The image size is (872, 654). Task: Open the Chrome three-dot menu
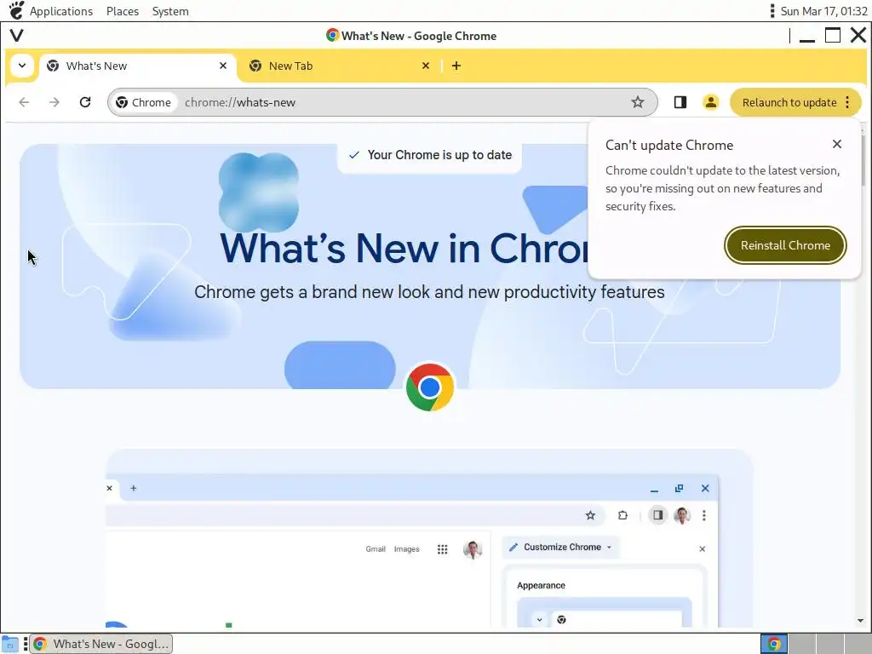coord(847,102)
